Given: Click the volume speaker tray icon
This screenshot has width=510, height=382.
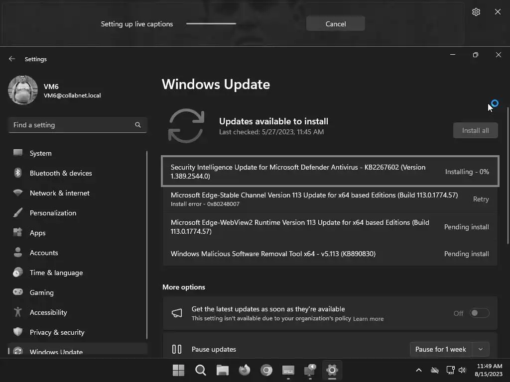Looking at the screenshot, I should point(462,370).
